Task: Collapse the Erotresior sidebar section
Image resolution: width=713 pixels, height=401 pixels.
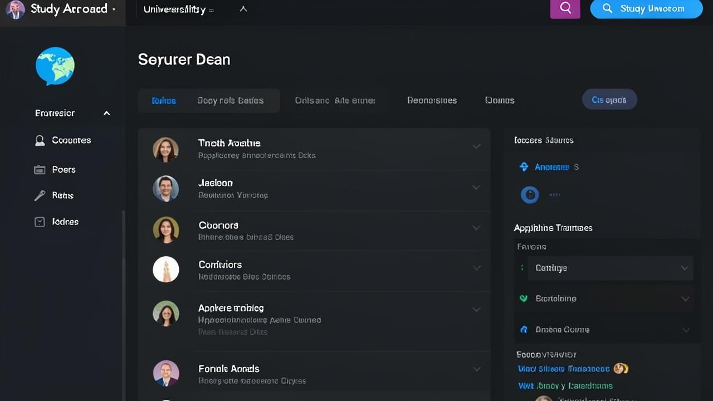Action: 106,113
